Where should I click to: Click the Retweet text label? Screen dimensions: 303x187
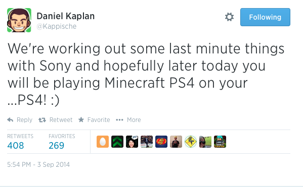click(x=61, y=120)
